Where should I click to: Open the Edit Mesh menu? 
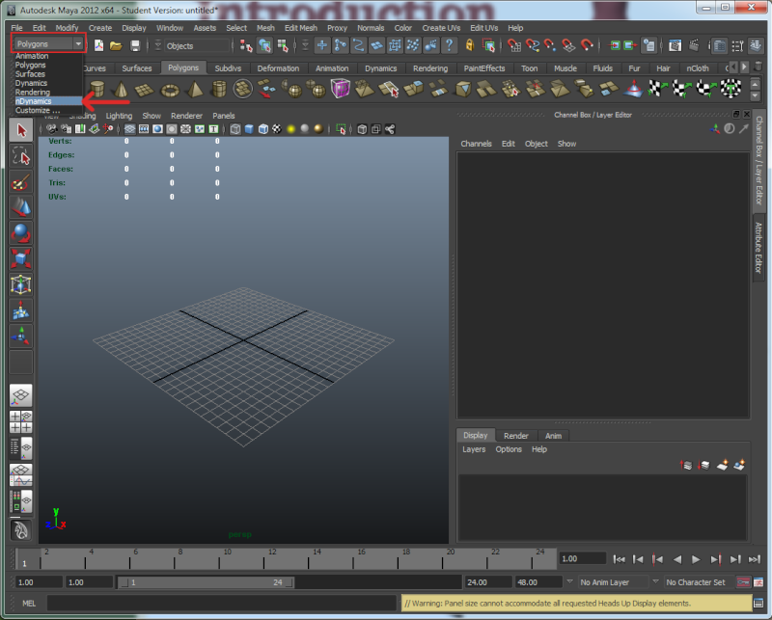coord(300,28)
